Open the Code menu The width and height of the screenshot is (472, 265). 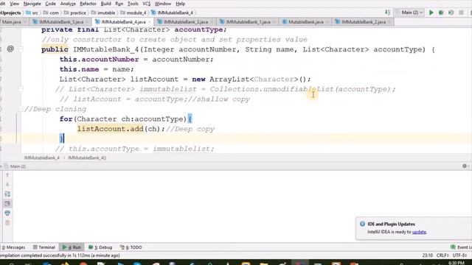(x=50, y=4)
